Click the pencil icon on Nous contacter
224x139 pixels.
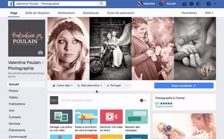(x=195, y=86)
